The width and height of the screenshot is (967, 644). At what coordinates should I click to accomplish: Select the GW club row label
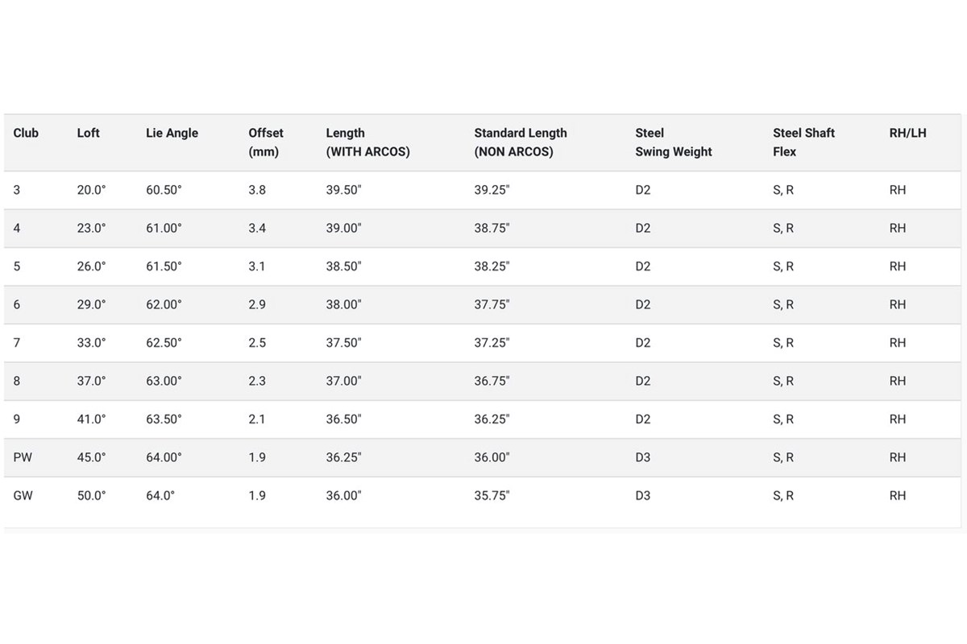[23, 496]
